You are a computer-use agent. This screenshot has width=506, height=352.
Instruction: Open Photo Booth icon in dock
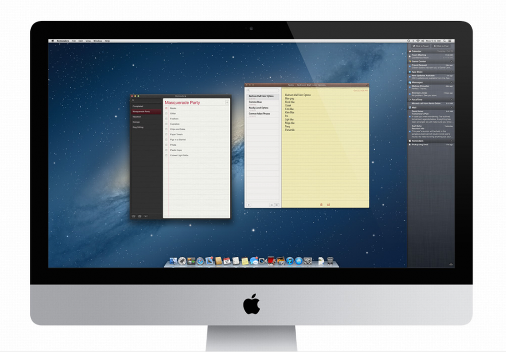pos(271,261)
